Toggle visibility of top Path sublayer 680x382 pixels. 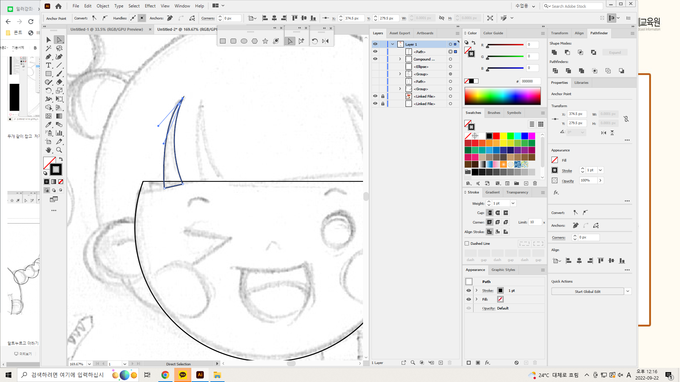375,52
